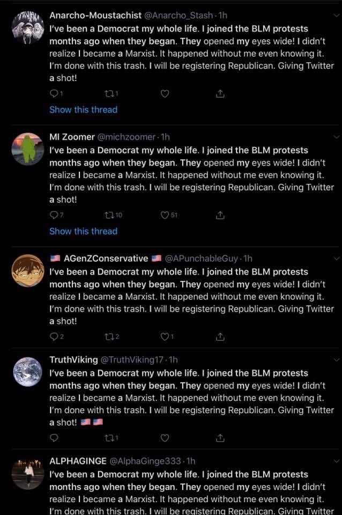The image size is (342, 515).
Task: View TruthViking's Earth profile picture
Action: (28, 372)
